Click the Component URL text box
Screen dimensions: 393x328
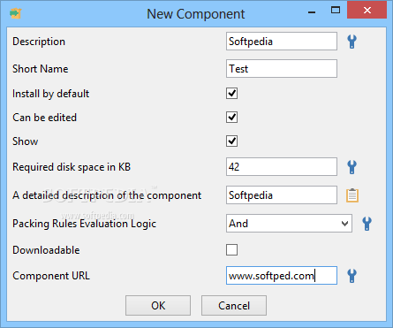coord(282,276)
